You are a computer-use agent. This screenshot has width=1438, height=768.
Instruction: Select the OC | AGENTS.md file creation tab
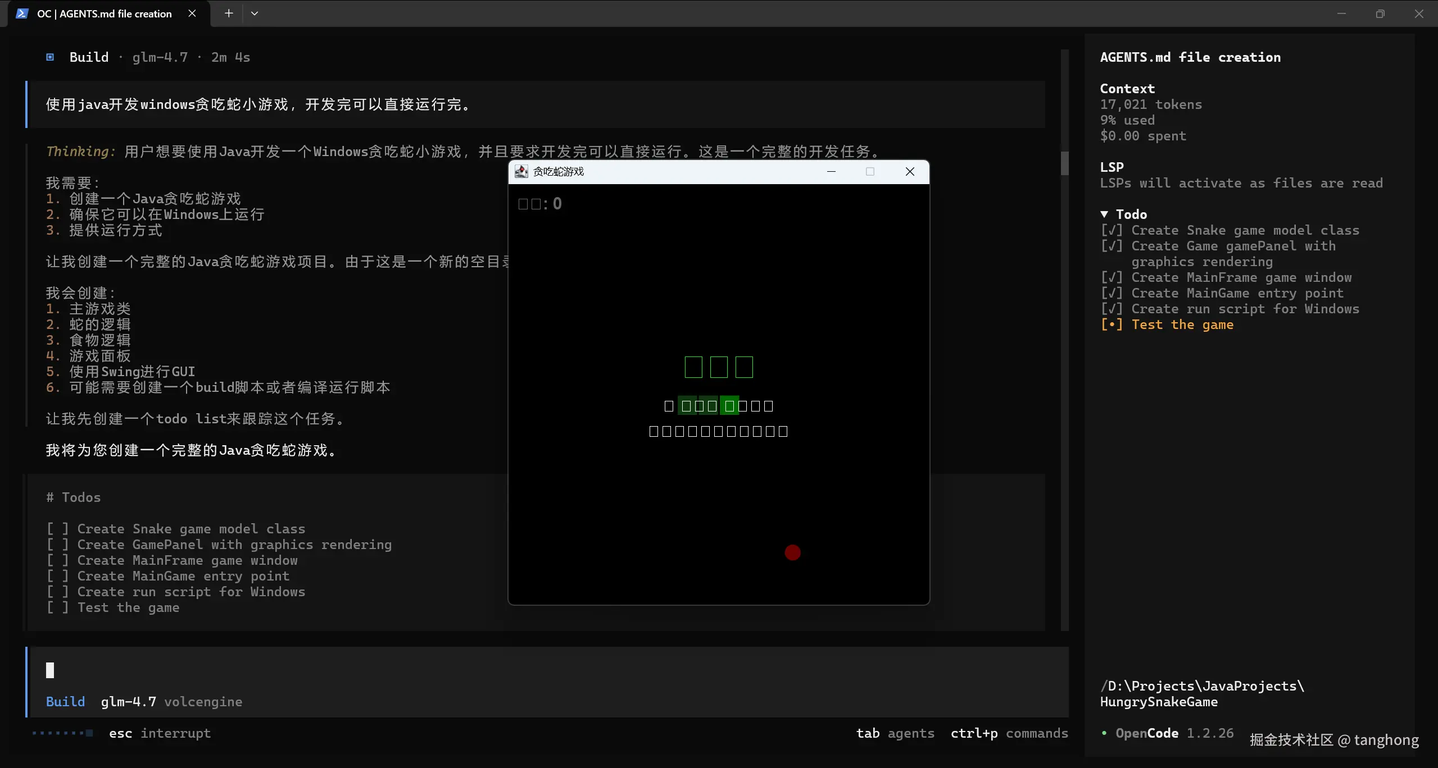(104, 13)
